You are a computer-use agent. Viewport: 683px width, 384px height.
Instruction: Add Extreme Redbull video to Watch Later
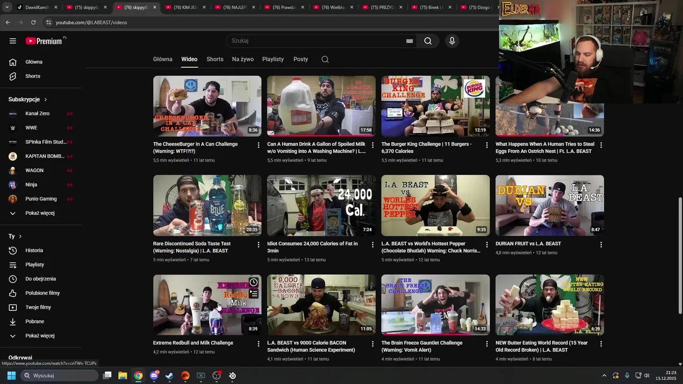click(253, 283)
